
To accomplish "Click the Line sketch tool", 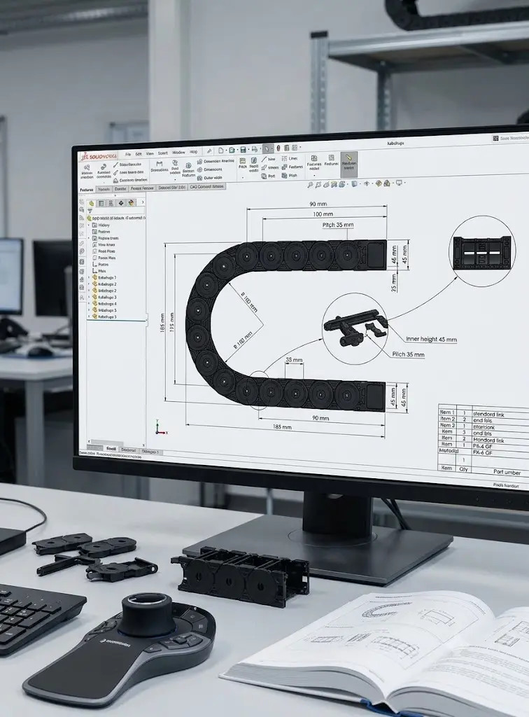I will 269,159.
